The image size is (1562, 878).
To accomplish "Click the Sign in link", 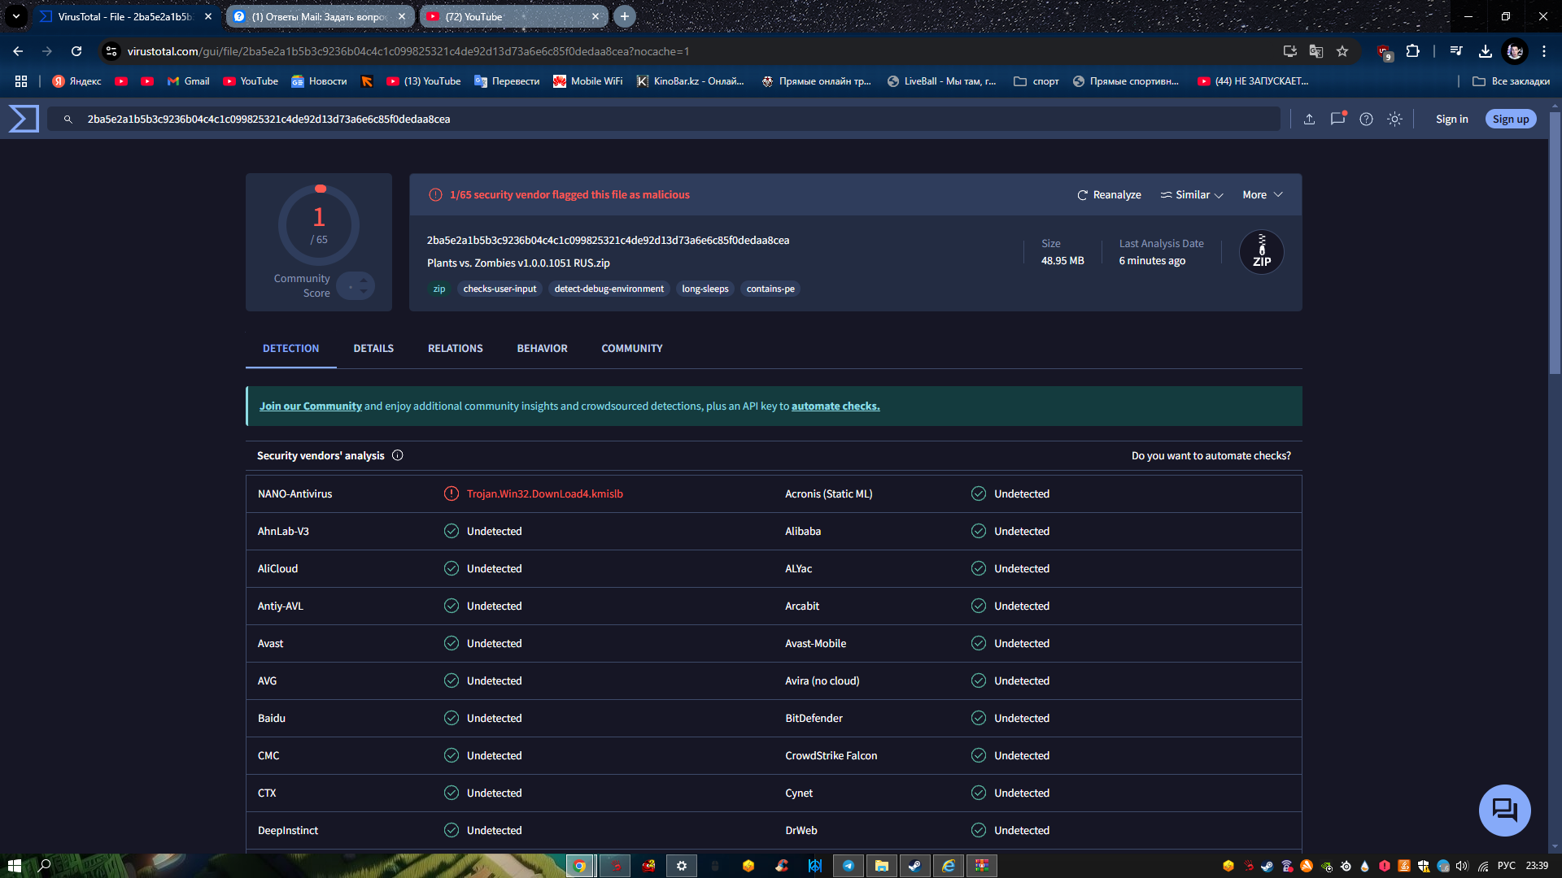I will (x=1451, y=119).
